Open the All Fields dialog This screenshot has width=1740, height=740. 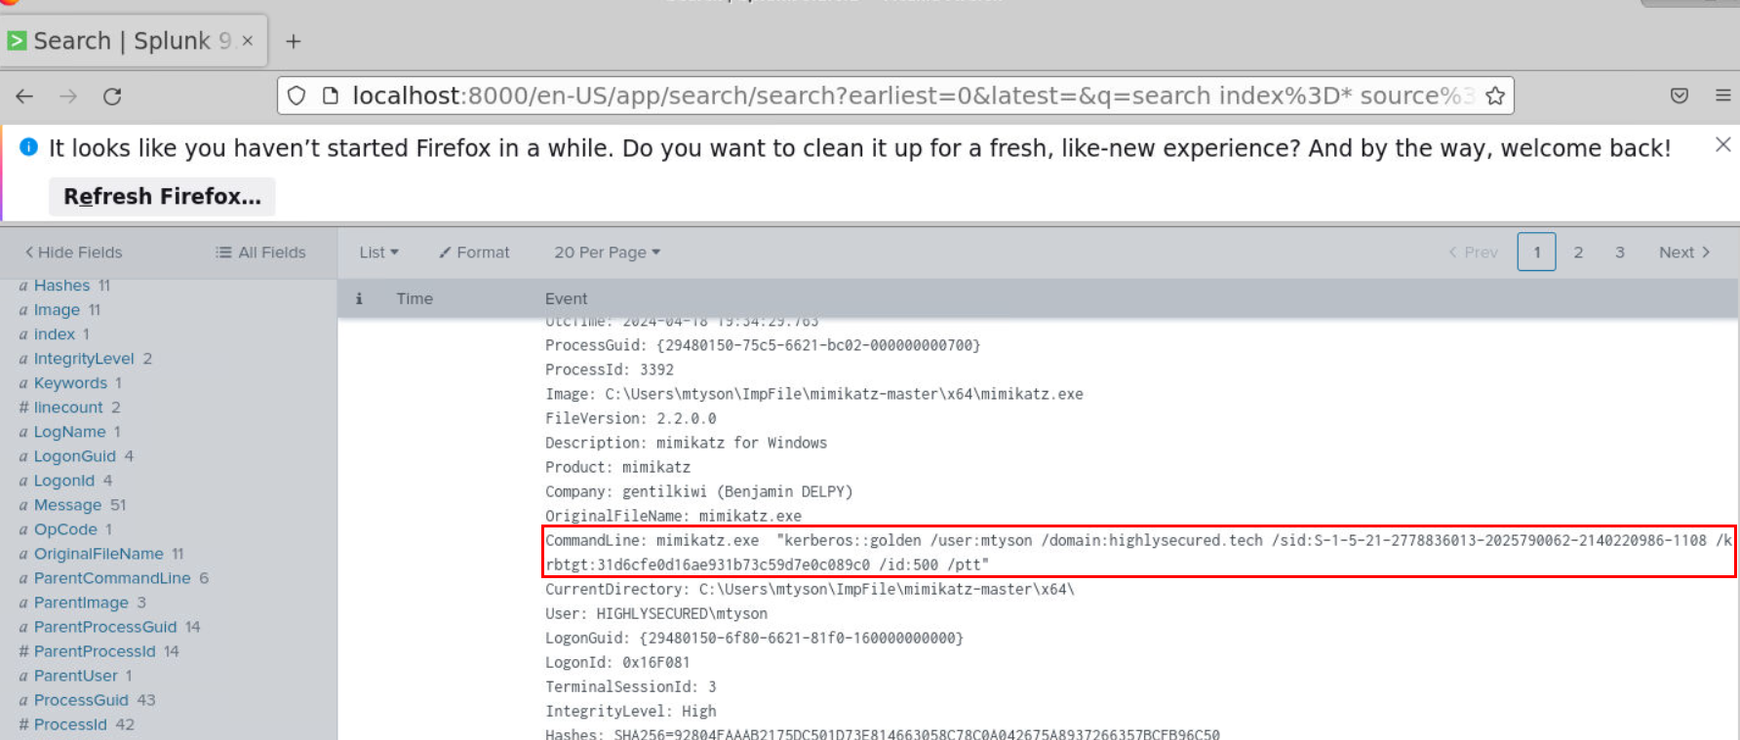260,253
